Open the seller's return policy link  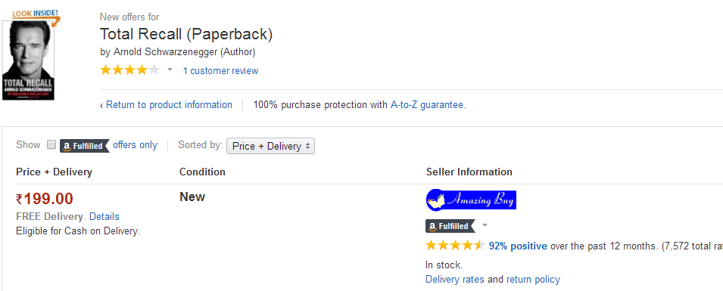pos(533,280)
